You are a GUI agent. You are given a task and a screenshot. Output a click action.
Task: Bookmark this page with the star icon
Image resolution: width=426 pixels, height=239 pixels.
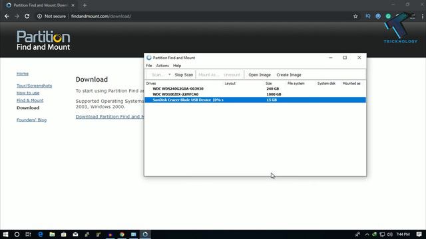[x=355, y=16]
